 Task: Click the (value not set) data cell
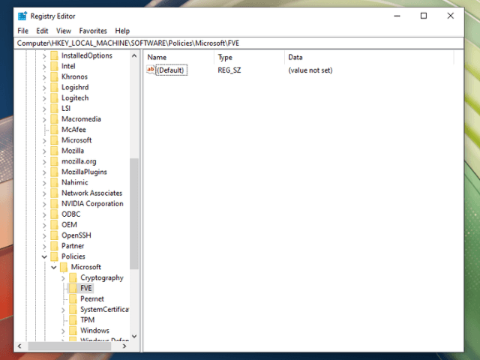click(x=310, y=70)
